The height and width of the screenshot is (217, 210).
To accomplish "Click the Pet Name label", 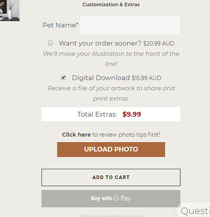I will [60, 25].
